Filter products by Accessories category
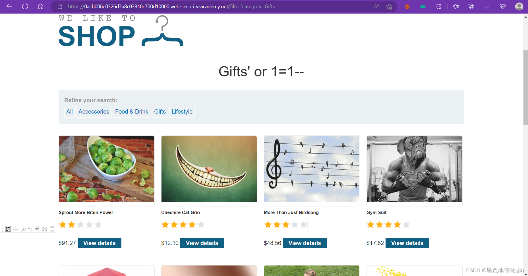 pyautogui.click(x=94, y=112)
